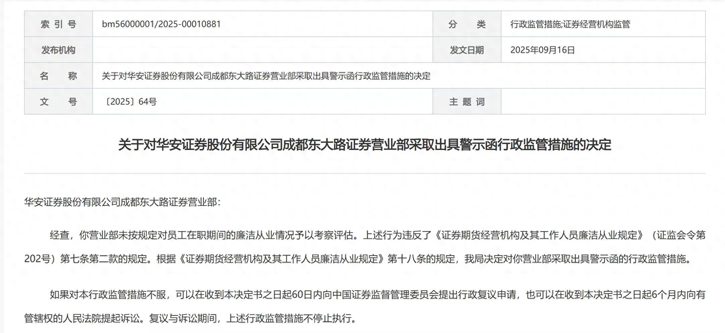Click the 分类 label cell
This screenshot has width=725, height=333.
467,24
